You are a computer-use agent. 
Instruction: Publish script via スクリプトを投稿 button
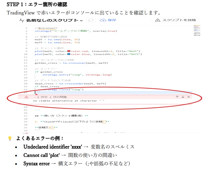coord(175,20)
